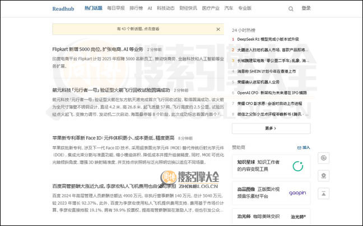Switch to the AI tab
The width and height of the screenshot is (363, 226).
[x=150, y=8]
